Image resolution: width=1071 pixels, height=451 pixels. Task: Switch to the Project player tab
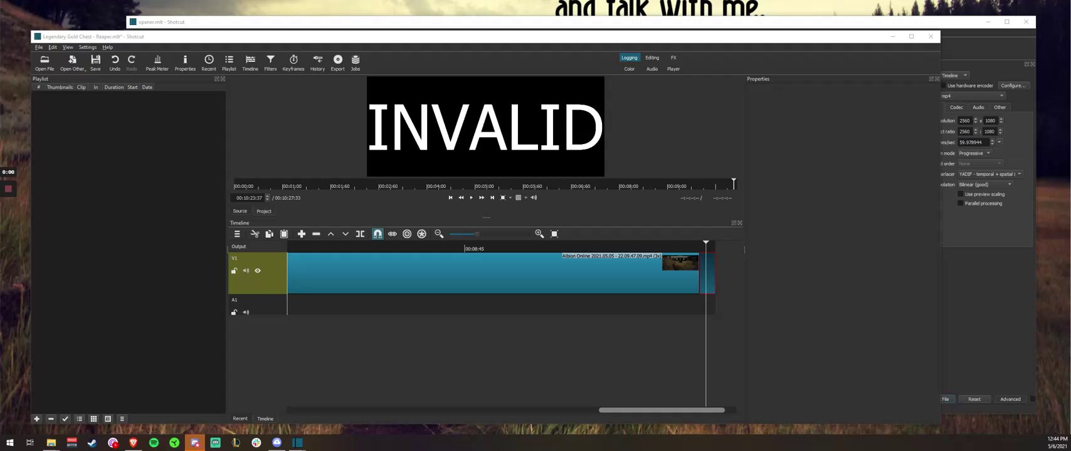[x=264, y=211]
